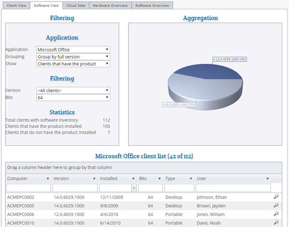Click 'Clients that do not have the product installed'
The width and height of the screenshot is (289, 227).
[x=51, y=133]
